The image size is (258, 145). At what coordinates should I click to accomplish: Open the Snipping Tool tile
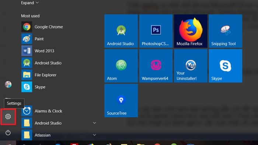[x=226, y=31]
